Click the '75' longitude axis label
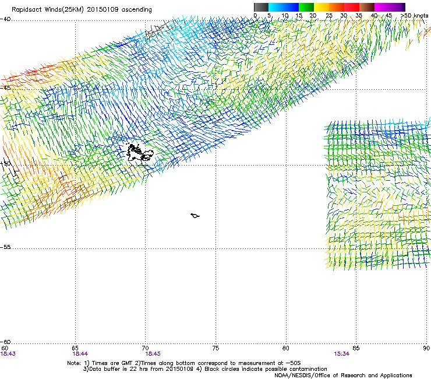 [216, 348]
